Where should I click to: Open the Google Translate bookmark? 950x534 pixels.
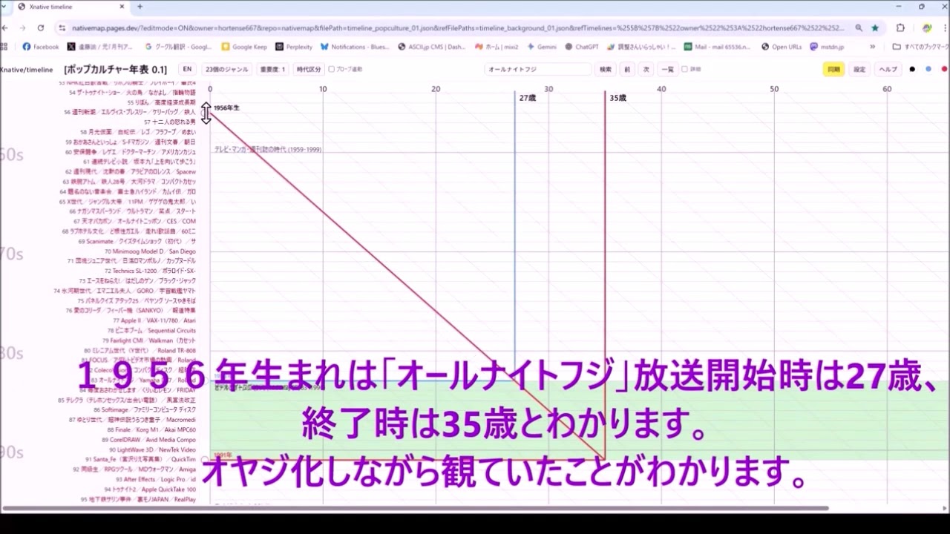click(x=178, y=46)
